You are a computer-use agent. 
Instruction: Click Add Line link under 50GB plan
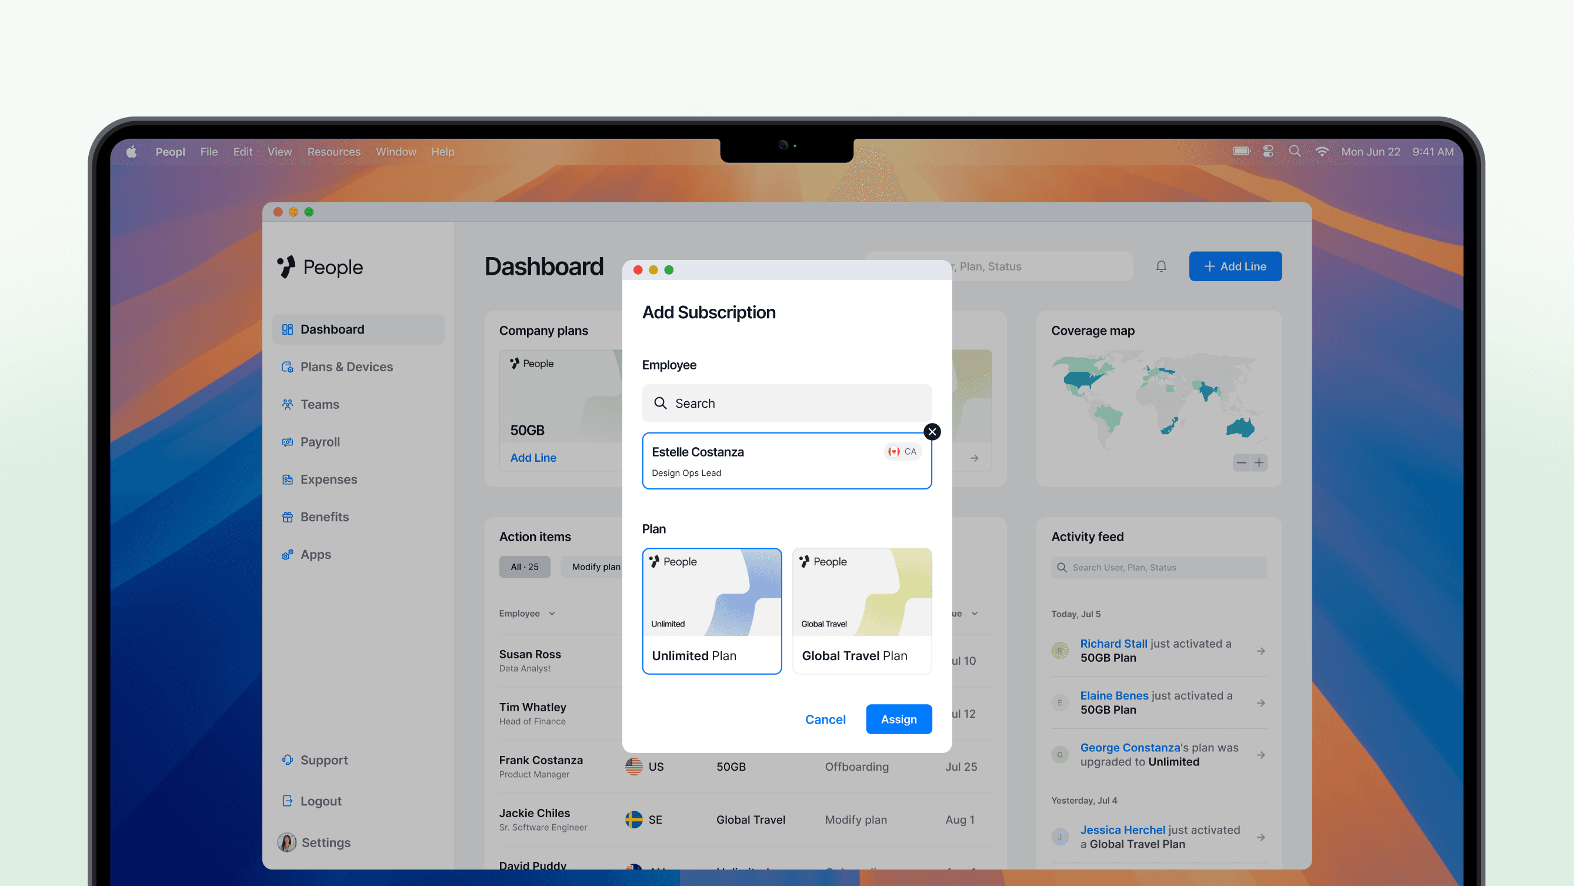533,458
